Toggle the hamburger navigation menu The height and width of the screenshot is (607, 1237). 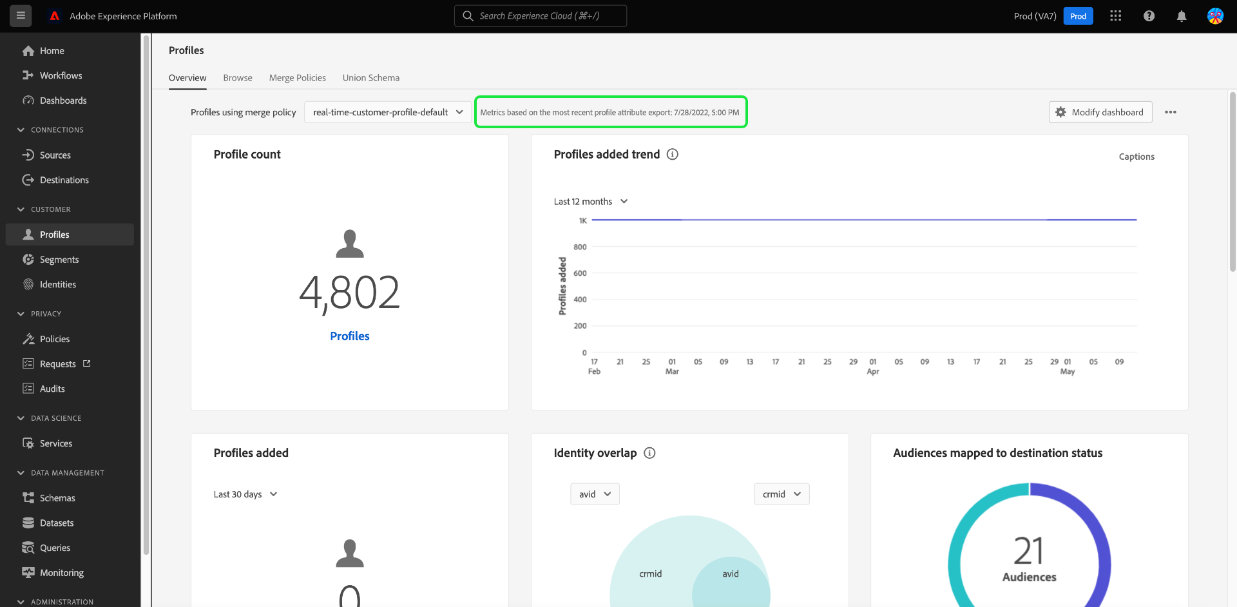[21, 16]
